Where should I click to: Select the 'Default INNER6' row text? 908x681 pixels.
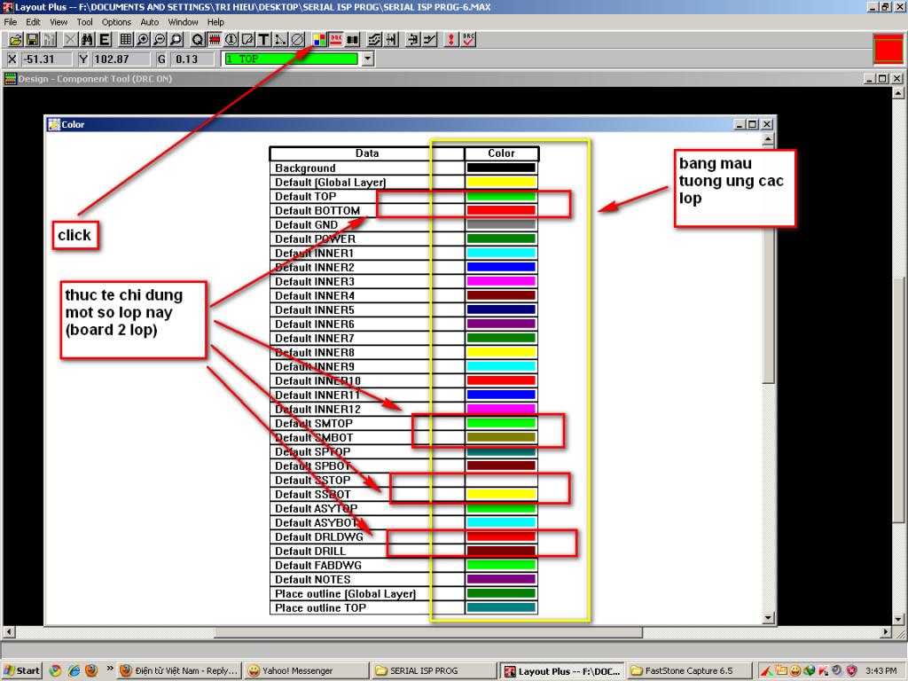coord(315,324)
